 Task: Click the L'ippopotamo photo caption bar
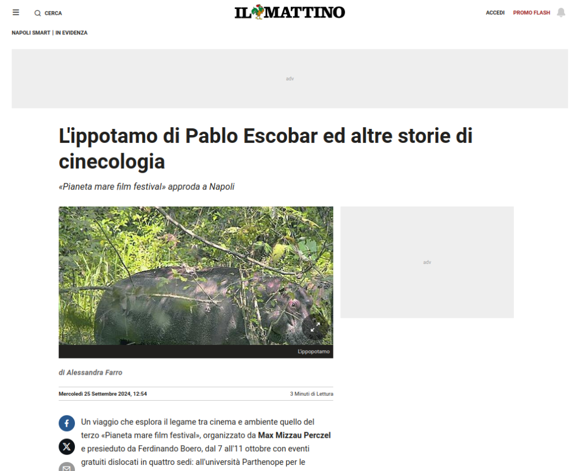click(x=196, y=352)
